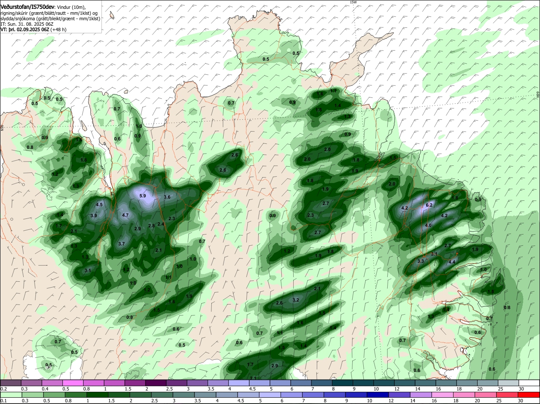
Task: Select the 3.3 precipitation label
Action: pos(421,261)
